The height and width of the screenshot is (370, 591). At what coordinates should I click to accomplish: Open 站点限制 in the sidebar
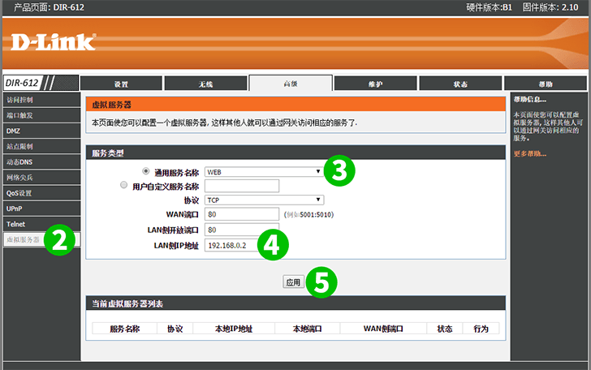[x=41, y=146]
